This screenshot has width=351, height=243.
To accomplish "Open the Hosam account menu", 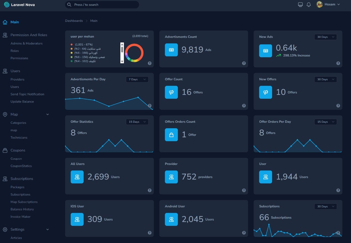I will coord(328,4).
